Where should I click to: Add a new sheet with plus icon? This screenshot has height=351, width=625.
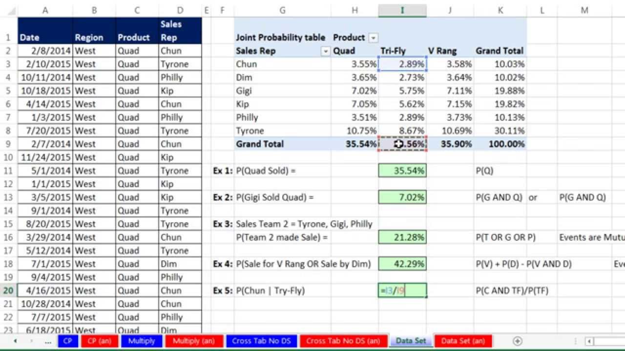(518, 341)
